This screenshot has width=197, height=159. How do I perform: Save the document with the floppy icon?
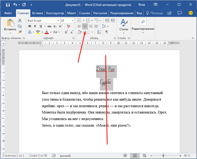click(8, 5)
